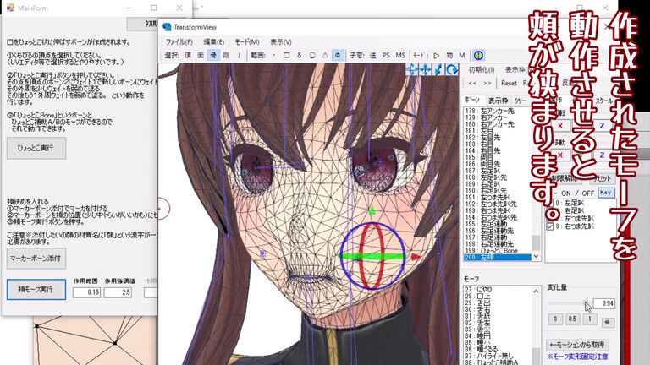Click the PS toolbar option
The width and height of the screenshot is (650, 365).
pyautogui.click(x=386, y=55)
